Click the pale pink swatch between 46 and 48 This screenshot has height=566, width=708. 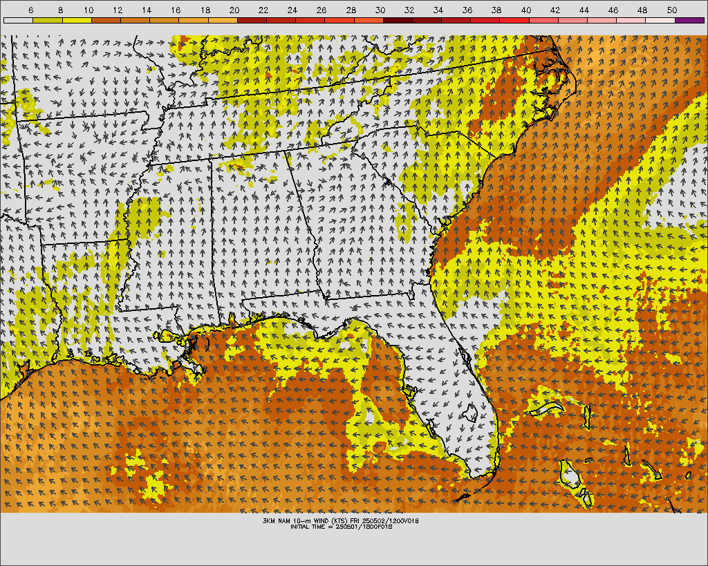pyautogui.click(x=631, y=20)
